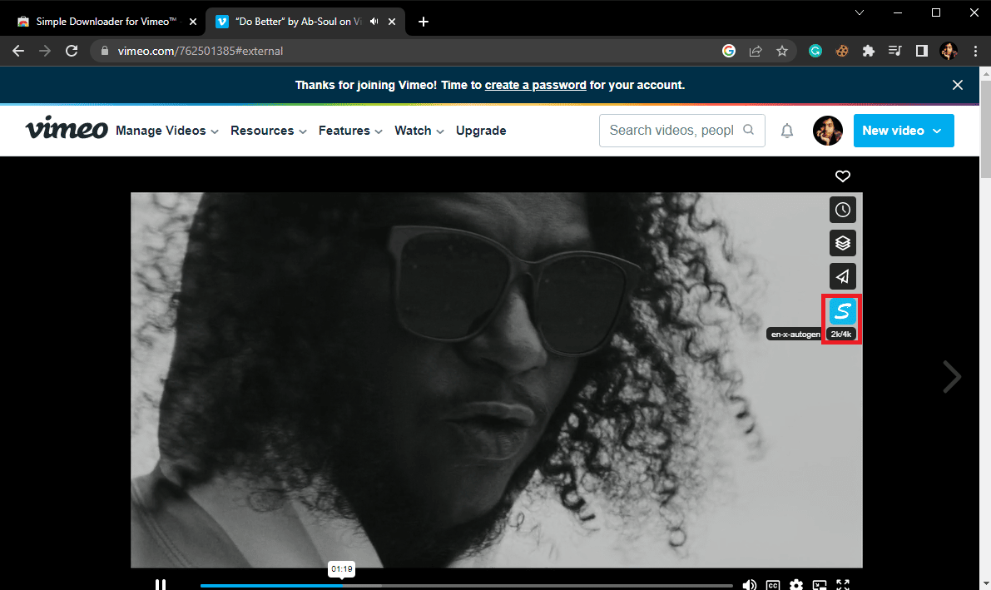Open the Chrome three-dot menu
This screenshot has height=590, width=991.
(x=975, y=52)
